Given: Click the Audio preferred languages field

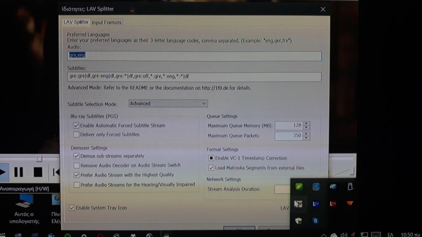Looking at the screenshot, I should tap(195, 56).
